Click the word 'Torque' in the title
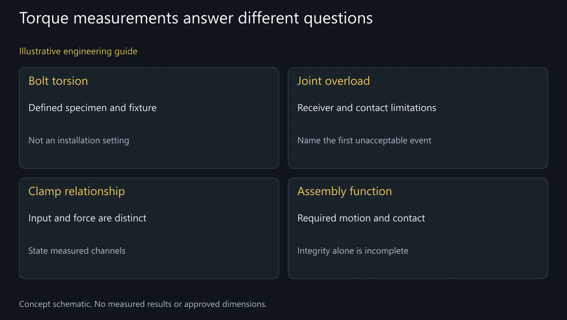 click(44, 19)
